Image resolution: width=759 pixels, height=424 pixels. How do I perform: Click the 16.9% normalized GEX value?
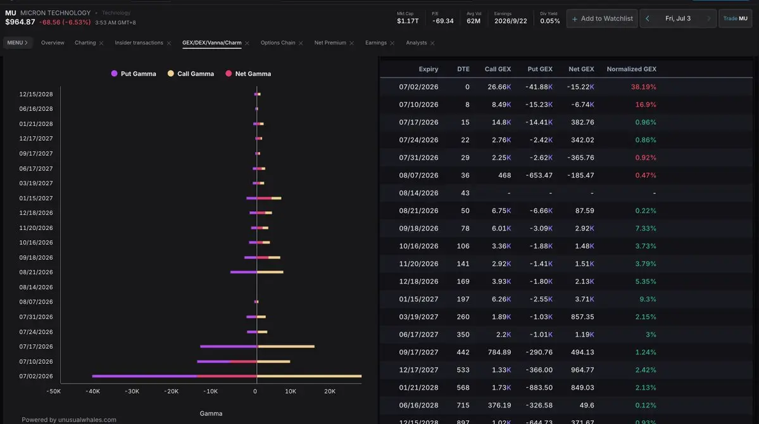tap(646, 105)
